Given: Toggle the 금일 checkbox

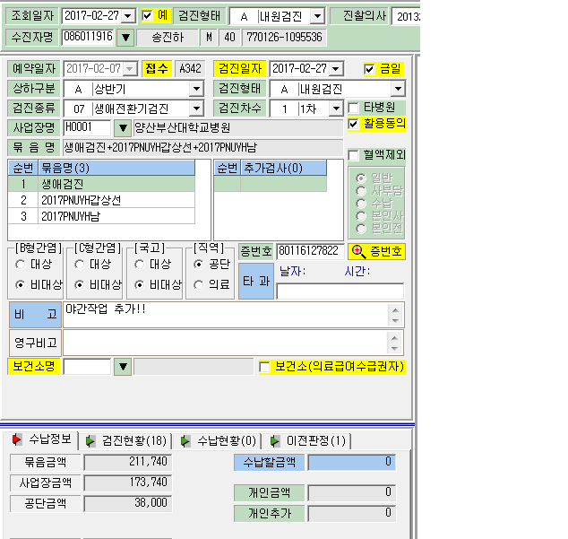Looking at the screenshot, I should pos(369,69).
